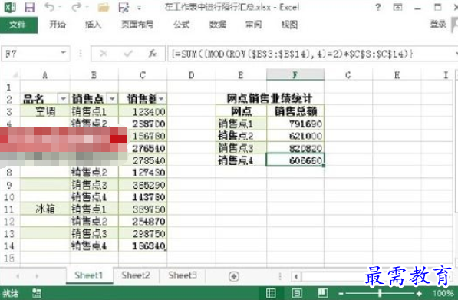Click the Redo arrow icon
The height and width of the screenshot is (300, 458).
tap(76, 7)
